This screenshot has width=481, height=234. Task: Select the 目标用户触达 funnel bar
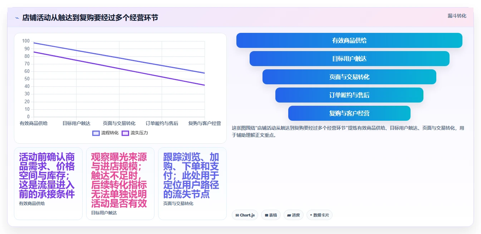click(349, 59)
